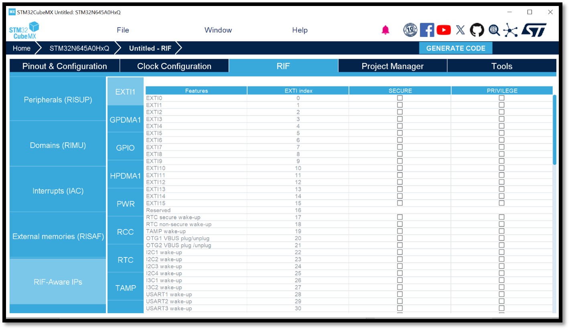Select the 'Reserved' feature row text
570x330 pixels.
click(158, 210)
